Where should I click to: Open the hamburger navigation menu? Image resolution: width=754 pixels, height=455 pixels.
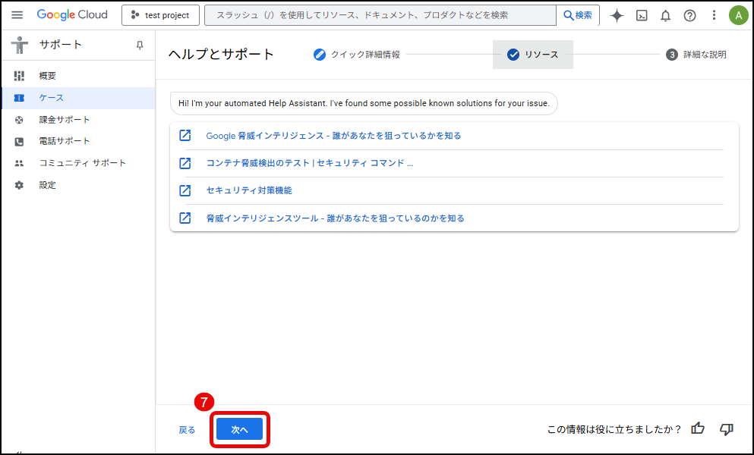coord(17,15)
